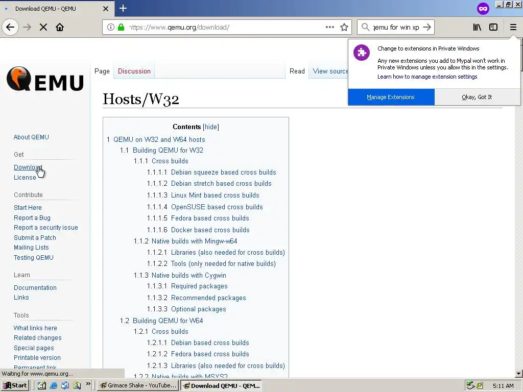
Task: Click the safely remove hardware tray icon
Action: [470, 386]
